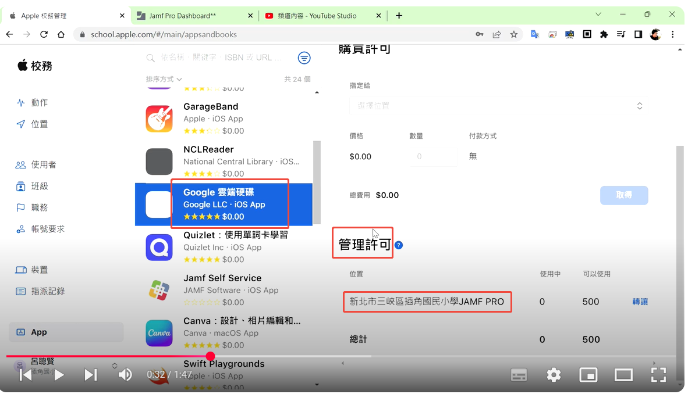Open the extensions puzzle icon
Screen dimensions: 688x394
604,34
